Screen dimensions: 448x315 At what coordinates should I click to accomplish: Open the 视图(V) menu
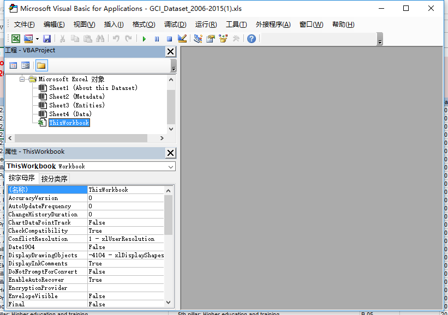[84, 25]
